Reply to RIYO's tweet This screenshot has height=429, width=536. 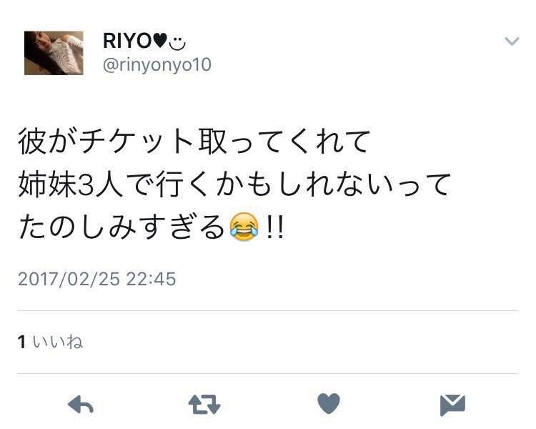pos(81,405)
